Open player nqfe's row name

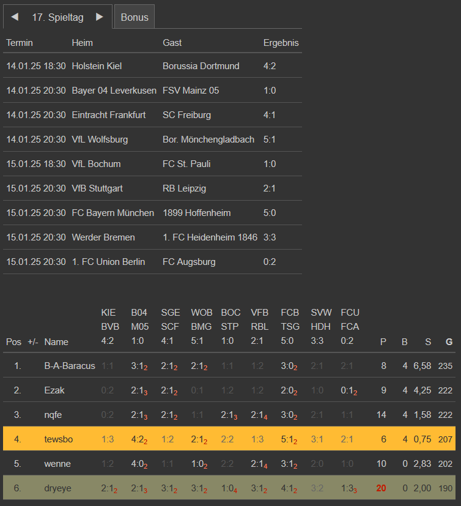pyautogui.click(x=53, y=415)
